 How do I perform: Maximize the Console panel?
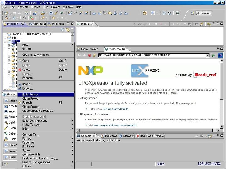click(222, 136)
